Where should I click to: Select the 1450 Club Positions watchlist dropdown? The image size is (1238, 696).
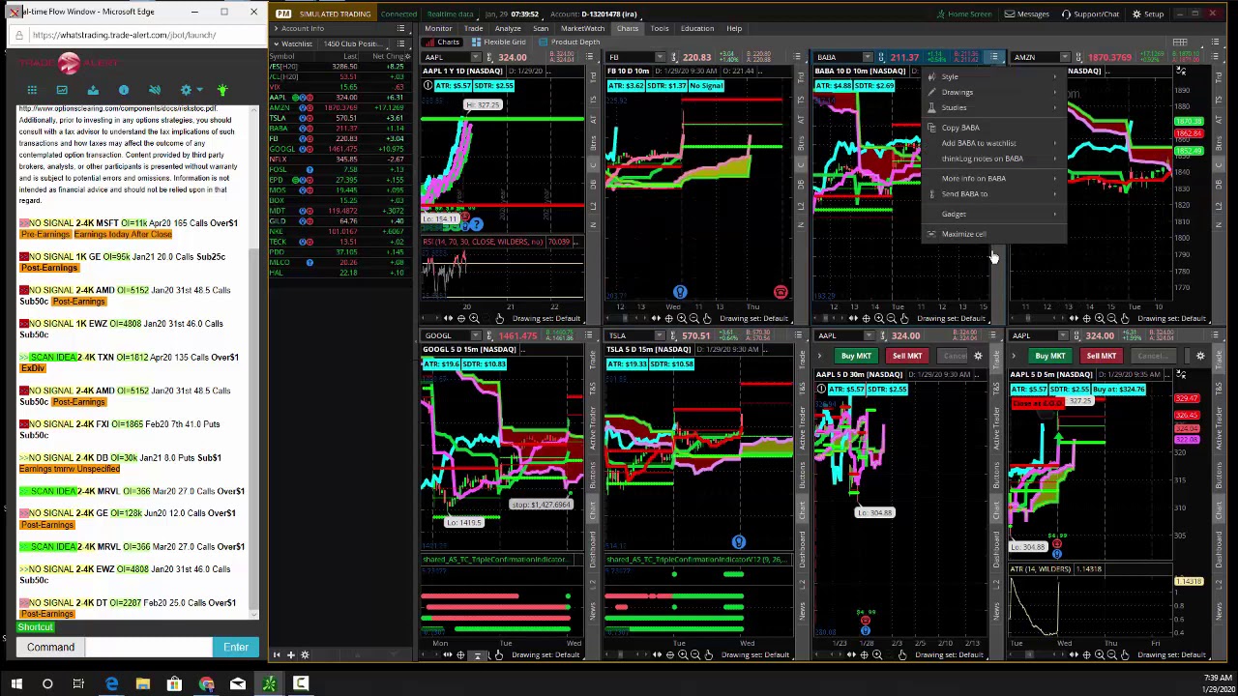click(x=356, y=43)
